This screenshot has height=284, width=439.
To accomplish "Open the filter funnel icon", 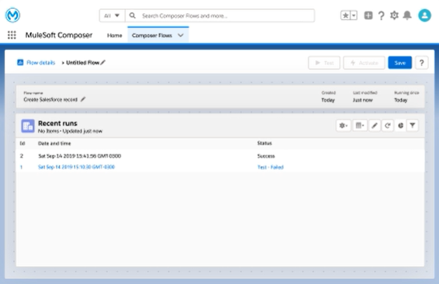I will (x=412, y=126).
